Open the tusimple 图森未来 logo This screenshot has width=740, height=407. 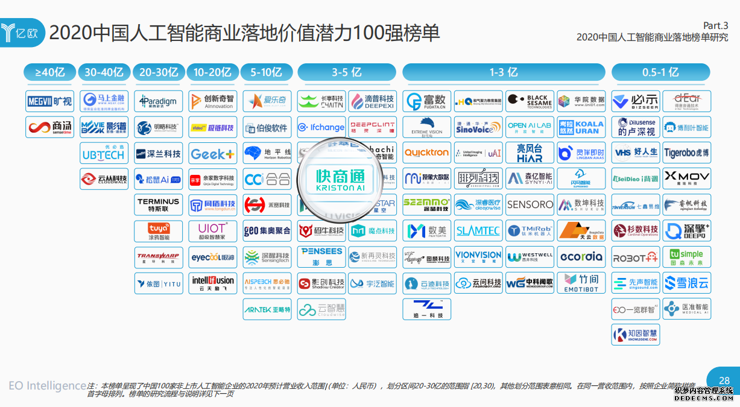click(x=687, y=257)
